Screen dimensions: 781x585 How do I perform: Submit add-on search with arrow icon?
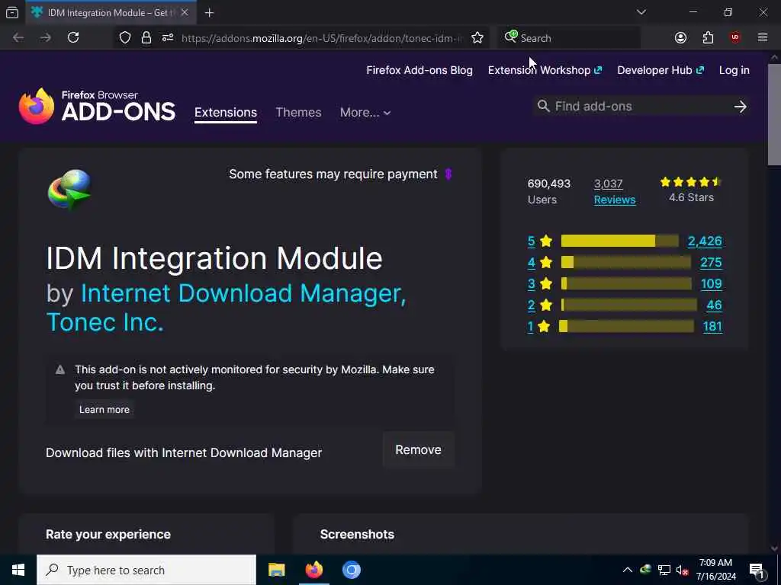[x=740, y=107]
